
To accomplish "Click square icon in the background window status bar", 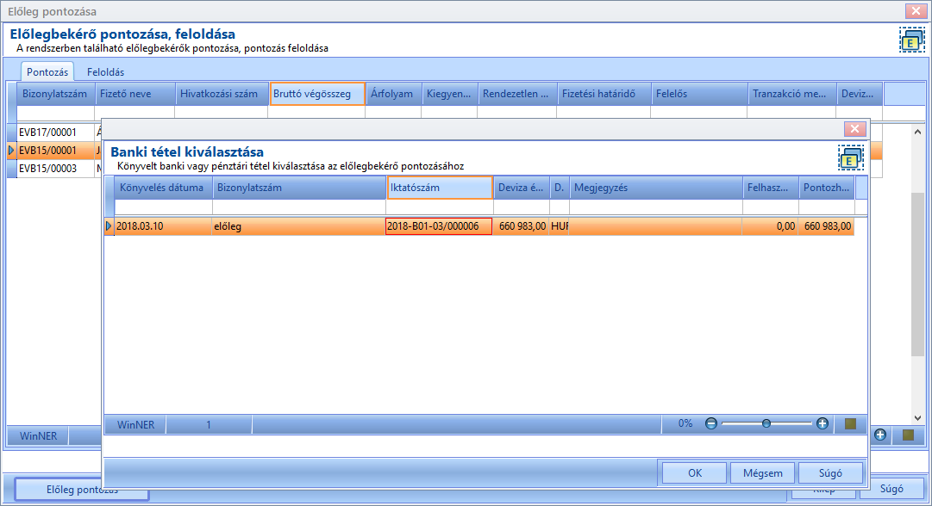I will click(908, 435).
